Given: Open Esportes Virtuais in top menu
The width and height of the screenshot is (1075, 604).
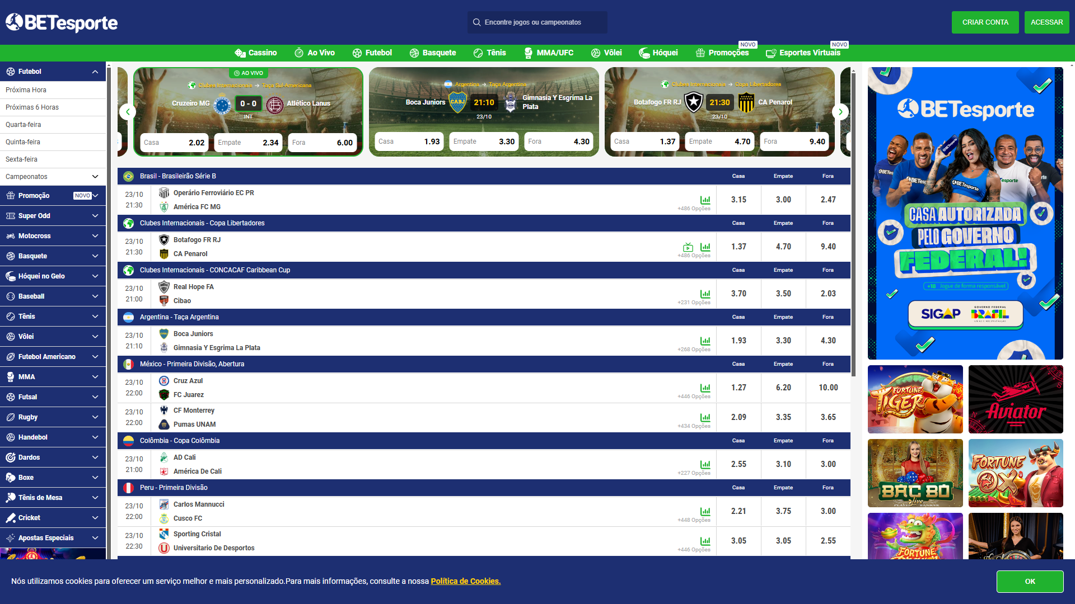Looking at the screenshot, I should coord(803,53).
